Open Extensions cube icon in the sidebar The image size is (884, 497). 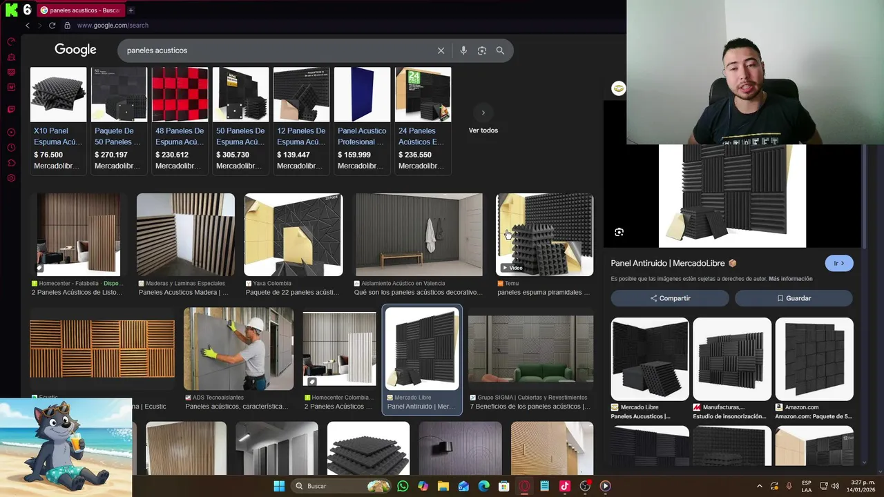[11, 163]
